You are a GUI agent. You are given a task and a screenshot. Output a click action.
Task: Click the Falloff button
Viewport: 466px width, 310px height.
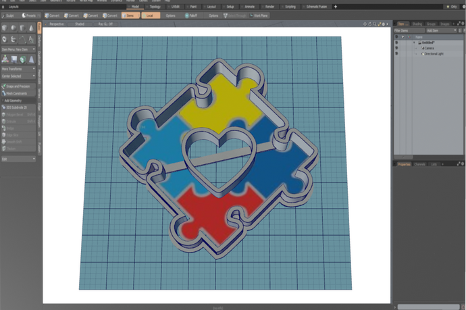192,16
